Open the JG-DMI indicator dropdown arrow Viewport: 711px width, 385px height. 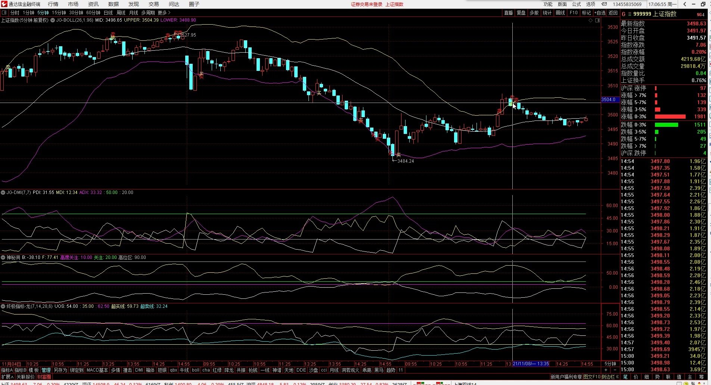(x=3, y=192)
